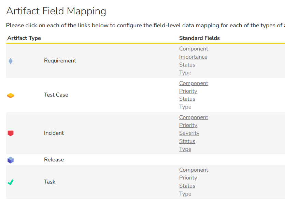Open the Test Case Status link
Viewport: 285px width, 201px height.
pos(187,99)
